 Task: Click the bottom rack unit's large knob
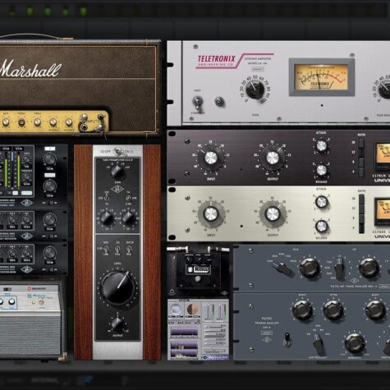pyautogui.click(x=50, y=253)
